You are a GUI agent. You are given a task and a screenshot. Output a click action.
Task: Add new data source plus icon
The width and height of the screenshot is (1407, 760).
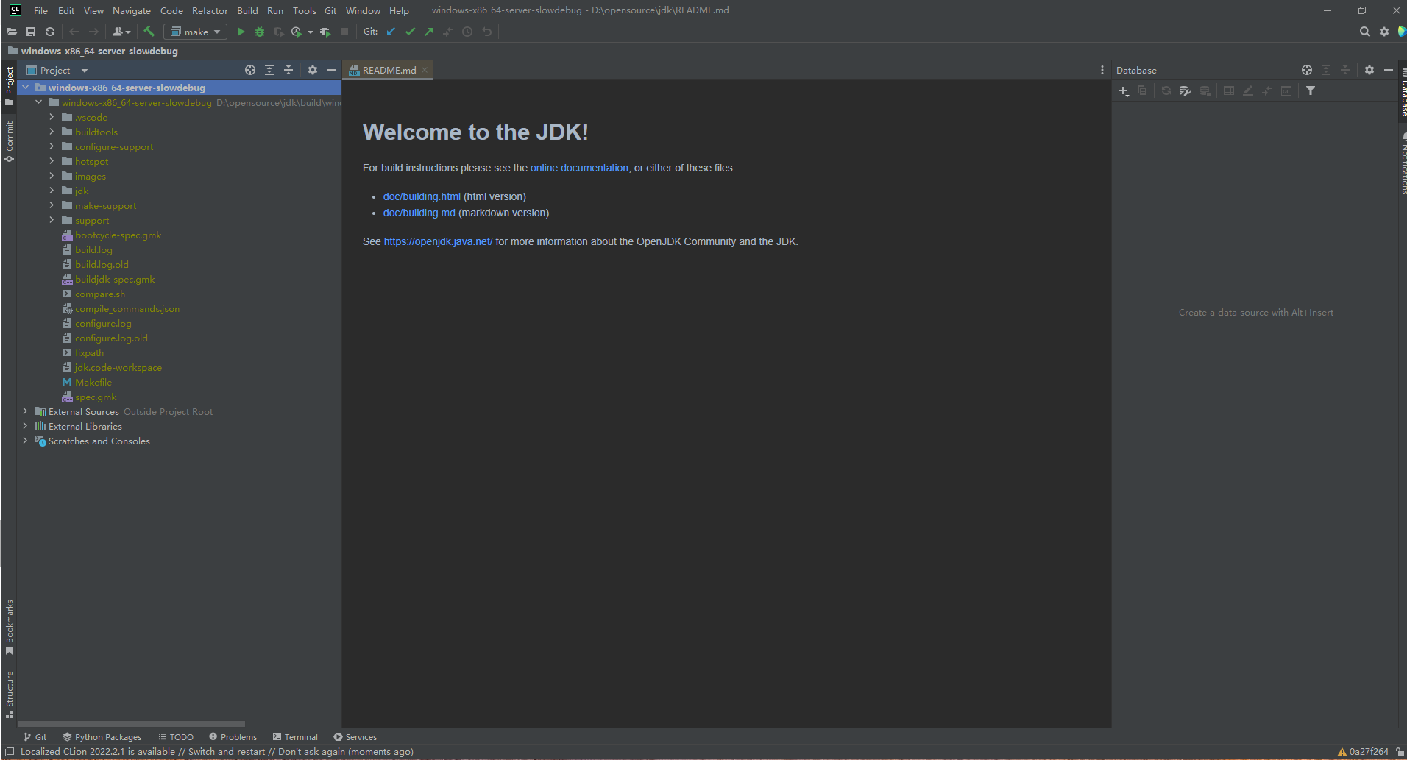click(1124, 91)
